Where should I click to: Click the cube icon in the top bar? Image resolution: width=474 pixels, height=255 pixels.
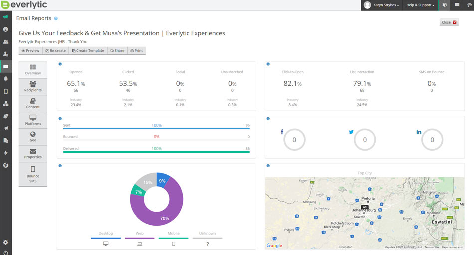click(445, 5)
